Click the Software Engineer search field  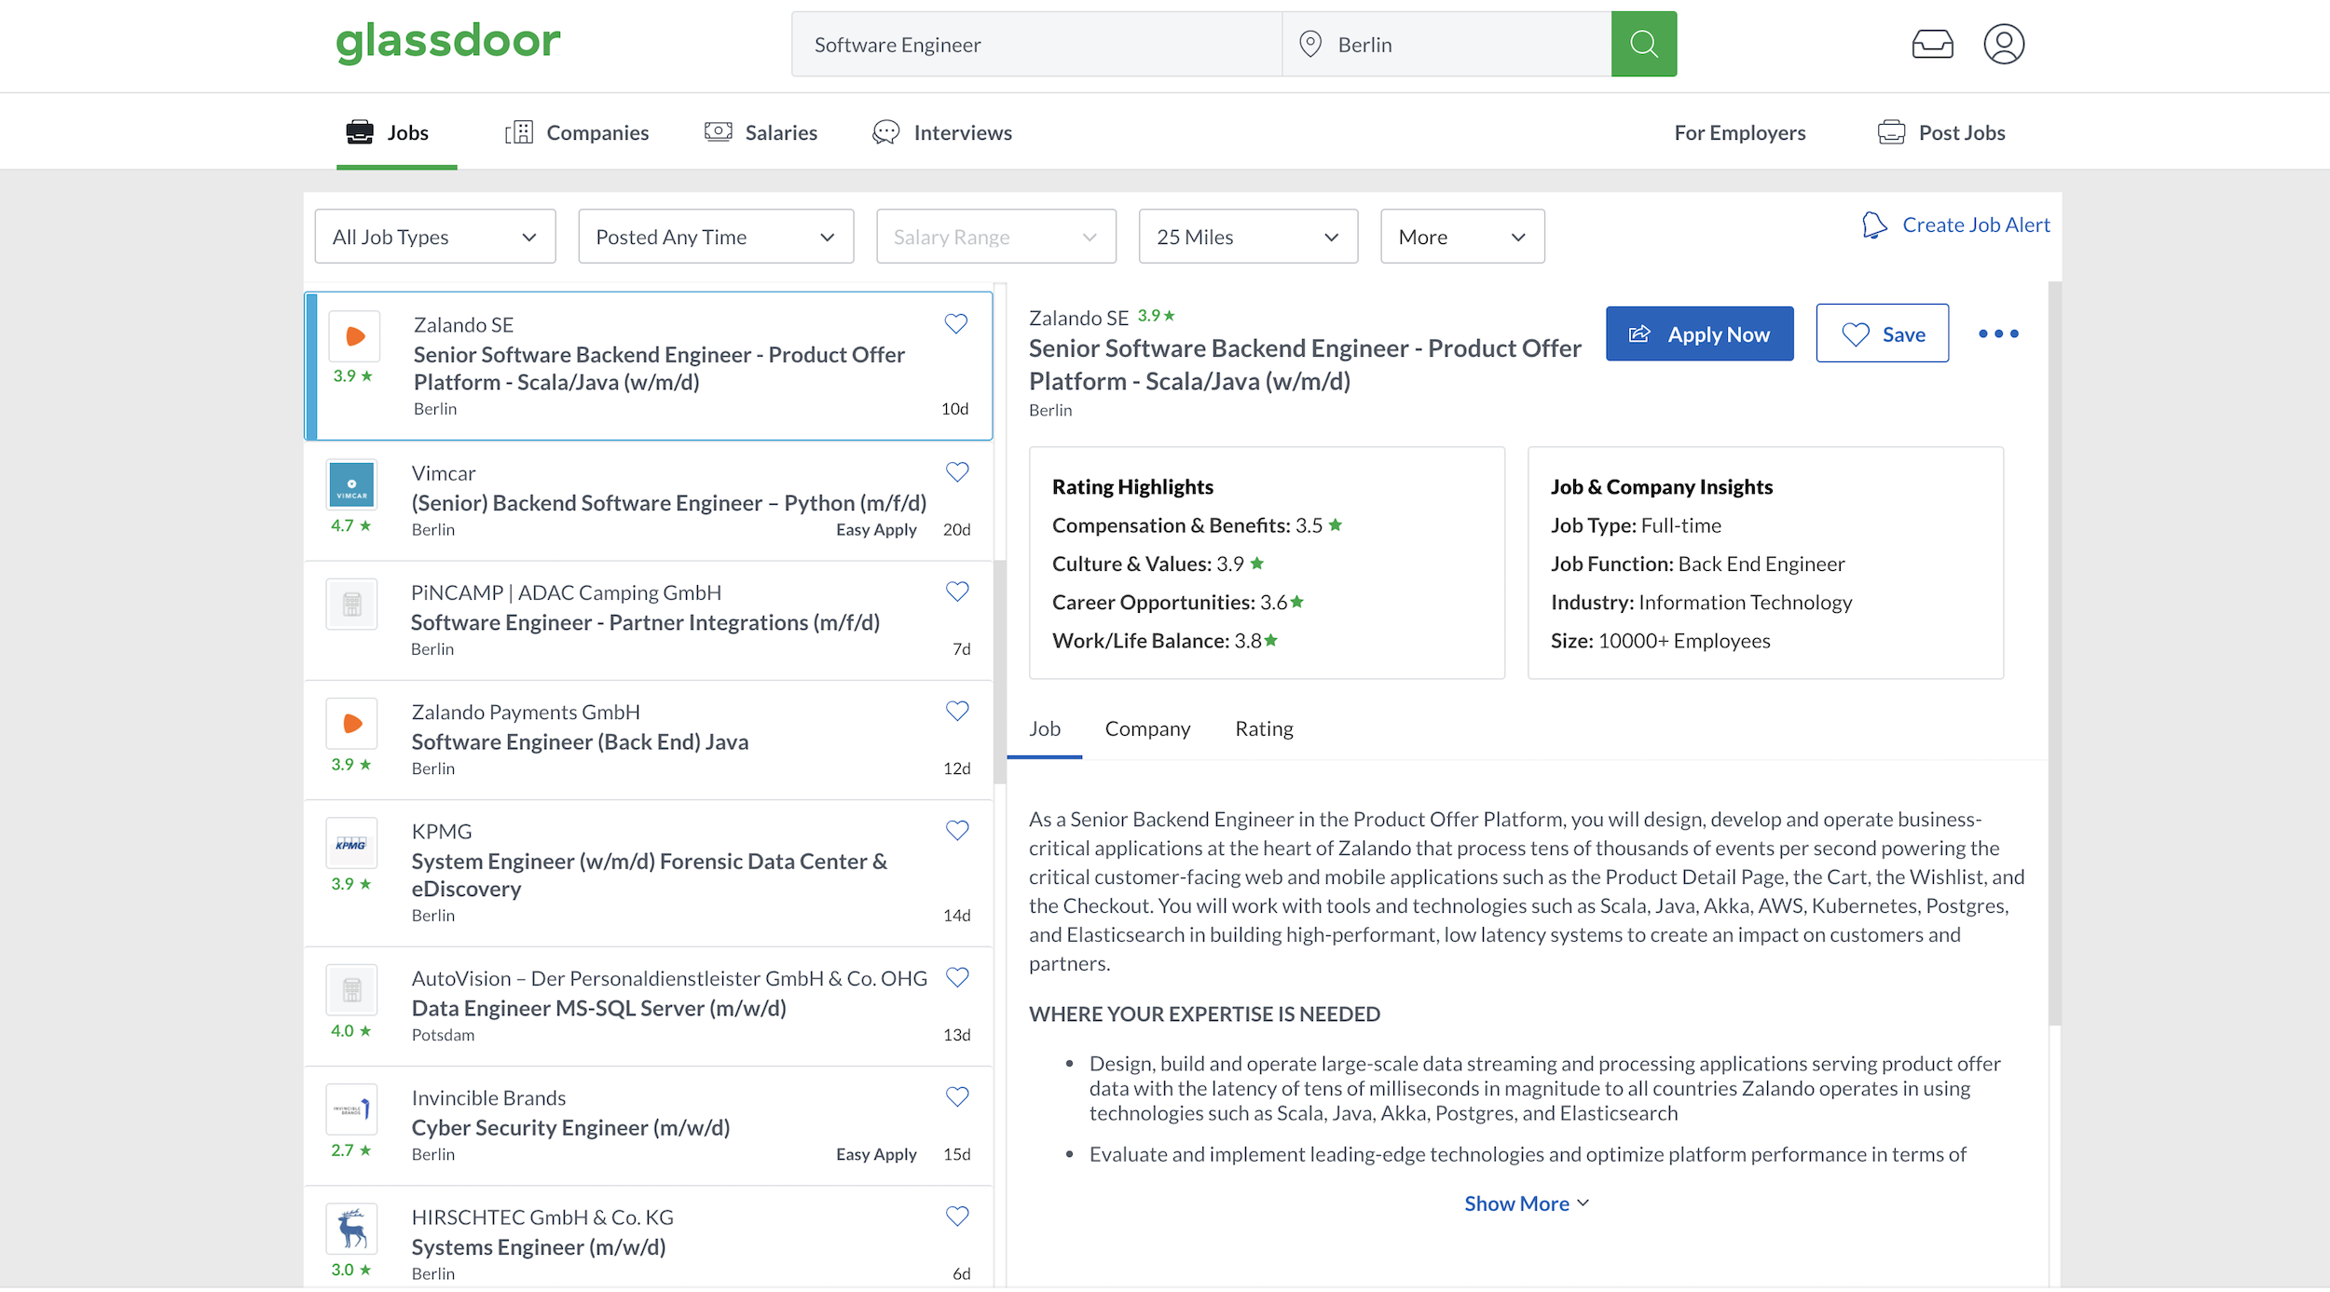pyautogui.click(x=1036, y=44)
